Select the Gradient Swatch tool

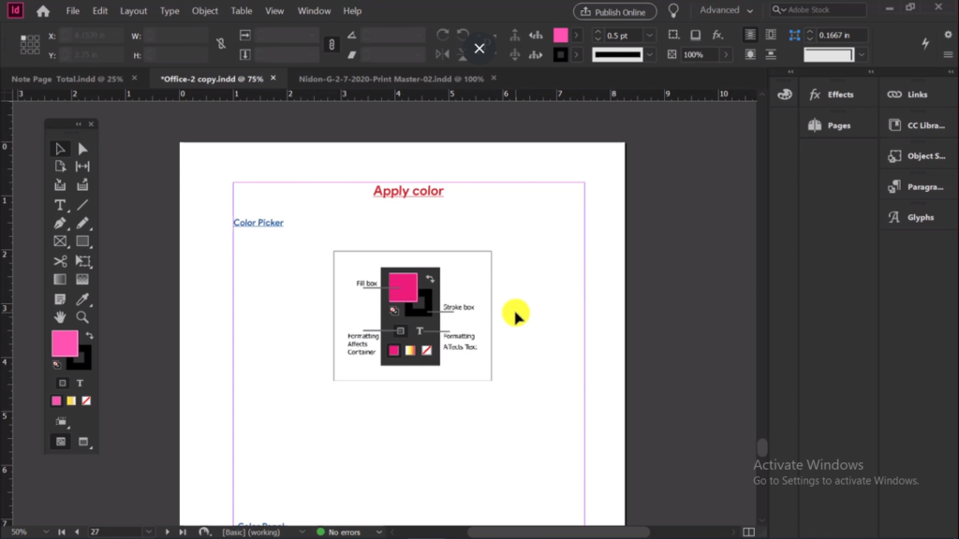pos(60,279)
